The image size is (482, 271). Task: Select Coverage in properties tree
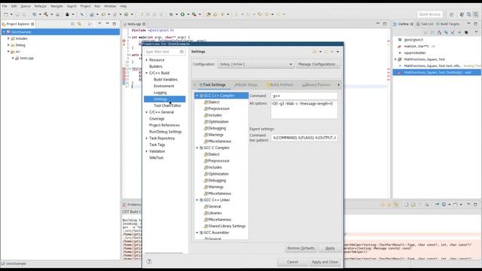coord(157,119)
